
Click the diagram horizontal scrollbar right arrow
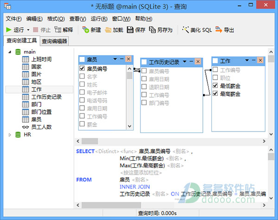(x=264, y=141)
